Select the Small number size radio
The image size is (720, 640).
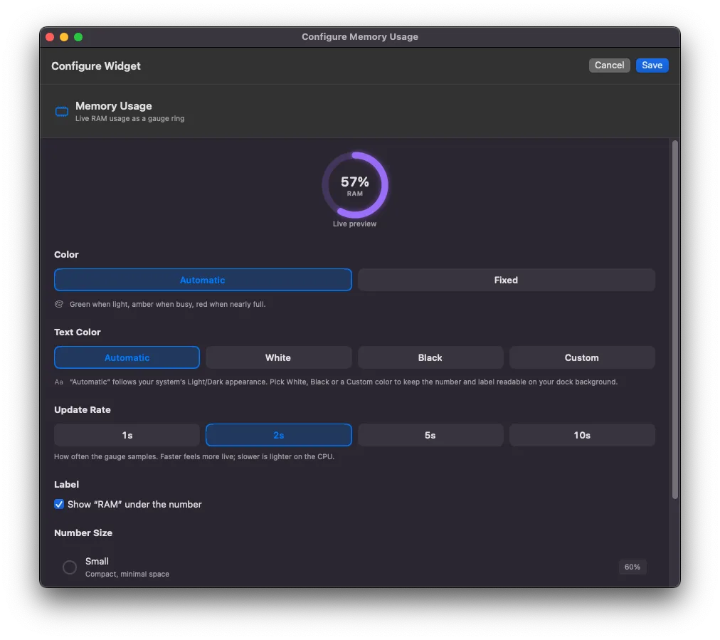point(69,567)
